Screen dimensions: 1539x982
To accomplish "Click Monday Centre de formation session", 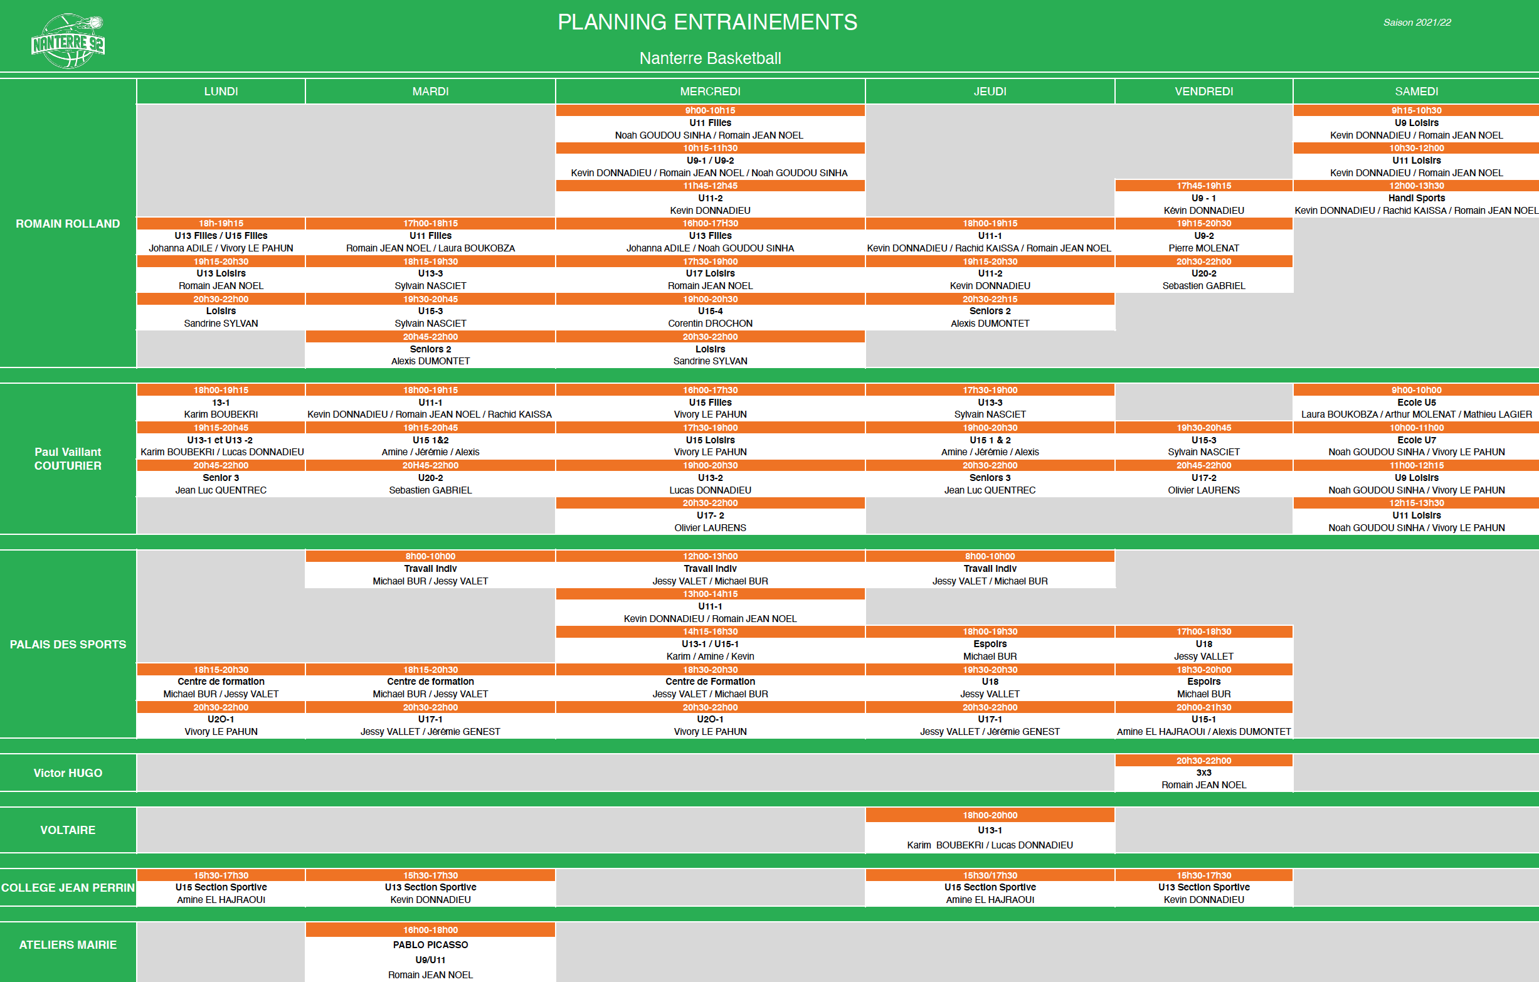I will 221,682.
